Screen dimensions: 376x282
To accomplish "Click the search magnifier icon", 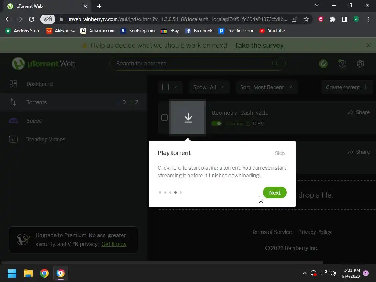I will (275, 63).
